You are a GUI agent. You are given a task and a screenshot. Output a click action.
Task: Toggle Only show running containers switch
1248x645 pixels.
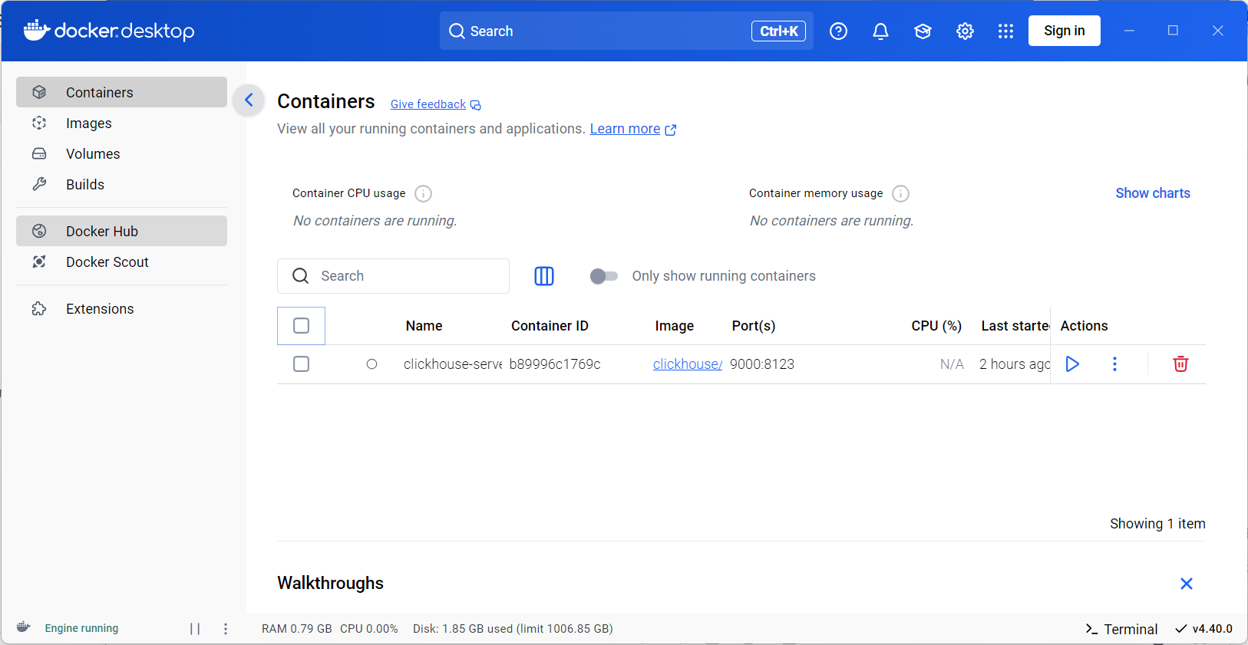click(603, 276)
